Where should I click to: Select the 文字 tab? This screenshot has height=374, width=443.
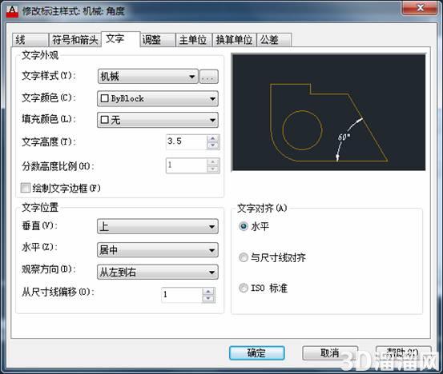pos(121,38)
